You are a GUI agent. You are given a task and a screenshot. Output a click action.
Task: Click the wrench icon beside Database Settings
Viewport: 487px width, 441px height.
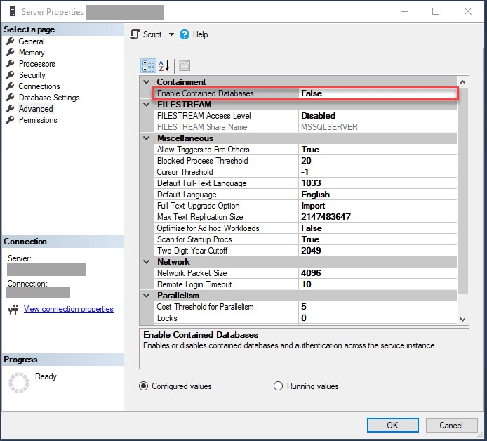[x=11, y=98]
